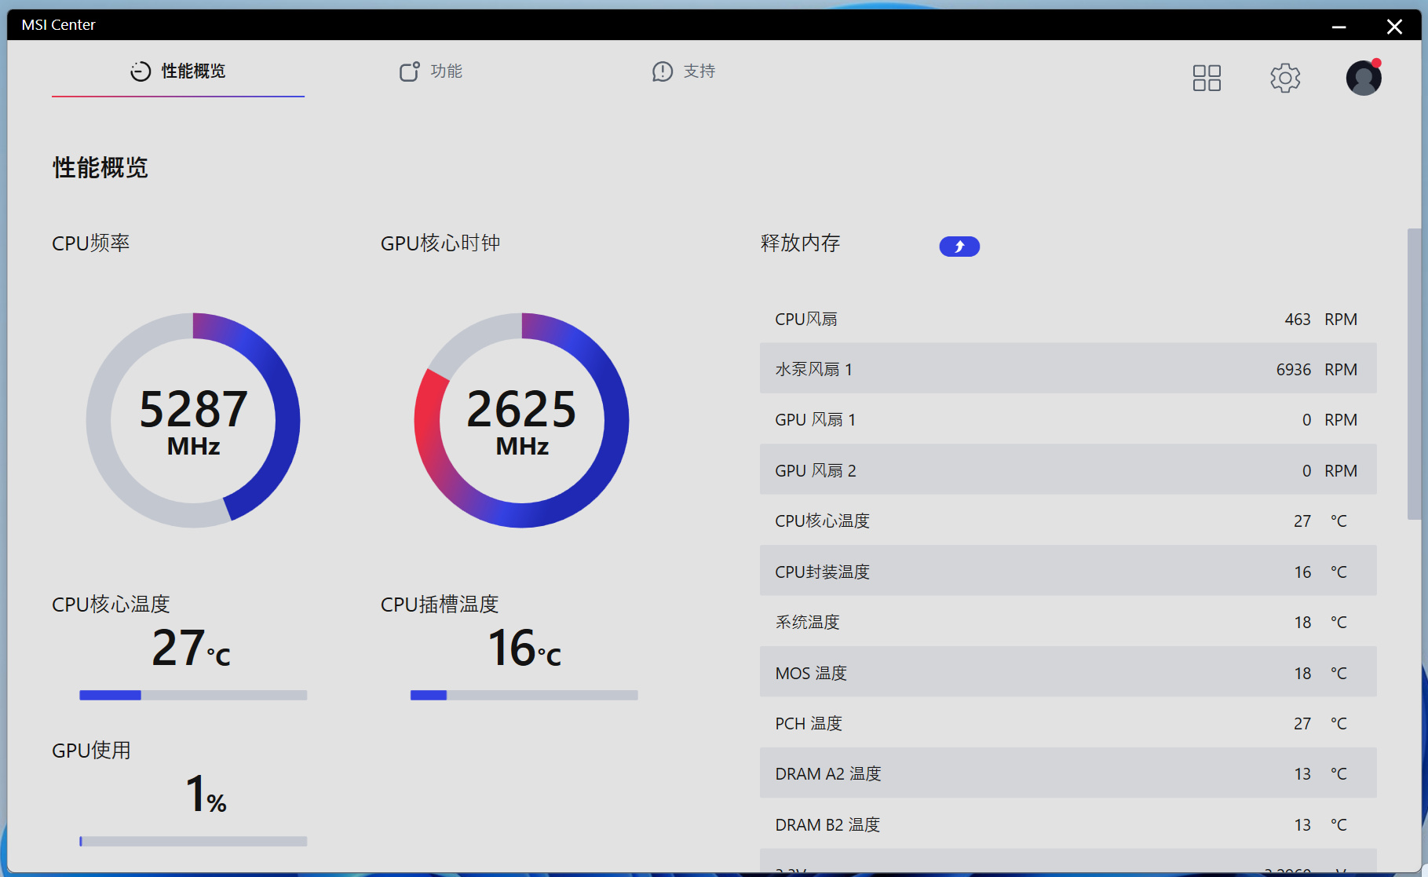Click the CPU频率 5287 MHz gauge

[x=193, y=420]
